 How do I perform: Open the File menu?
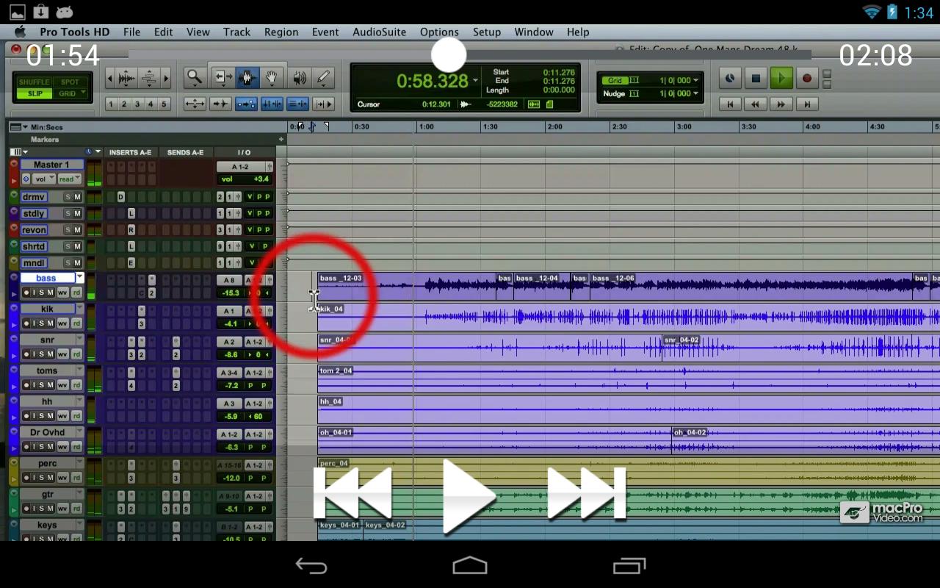131,32
